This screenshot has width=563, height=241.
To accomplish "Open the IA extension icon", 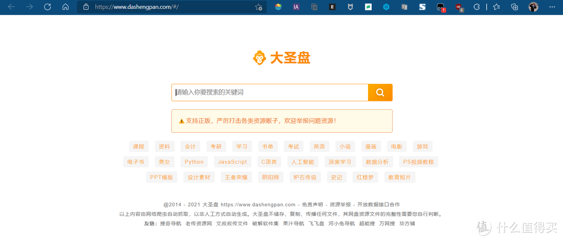I will tap(296, 7).
